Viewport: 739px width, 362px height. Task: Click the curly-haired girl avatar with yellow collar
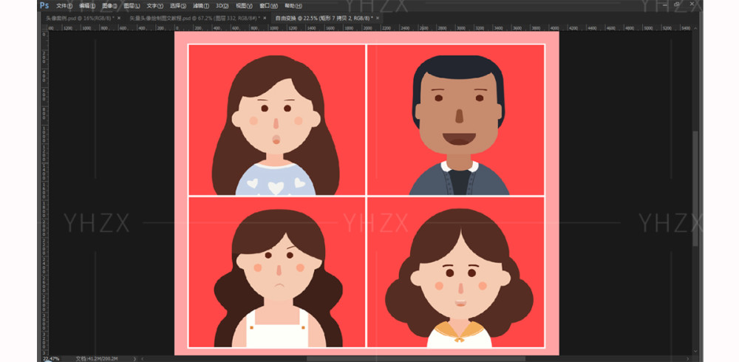pos(459,278)
